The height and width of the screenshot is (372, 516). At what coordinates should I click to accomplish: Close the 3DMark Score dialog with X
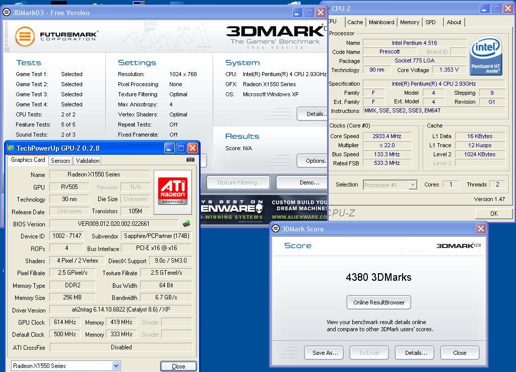coord(481,228)
